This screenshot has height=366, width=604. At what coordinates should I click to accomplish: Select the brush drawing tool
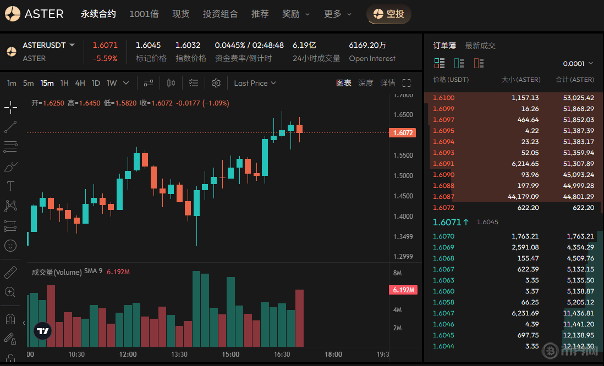[x=10, y=166]
